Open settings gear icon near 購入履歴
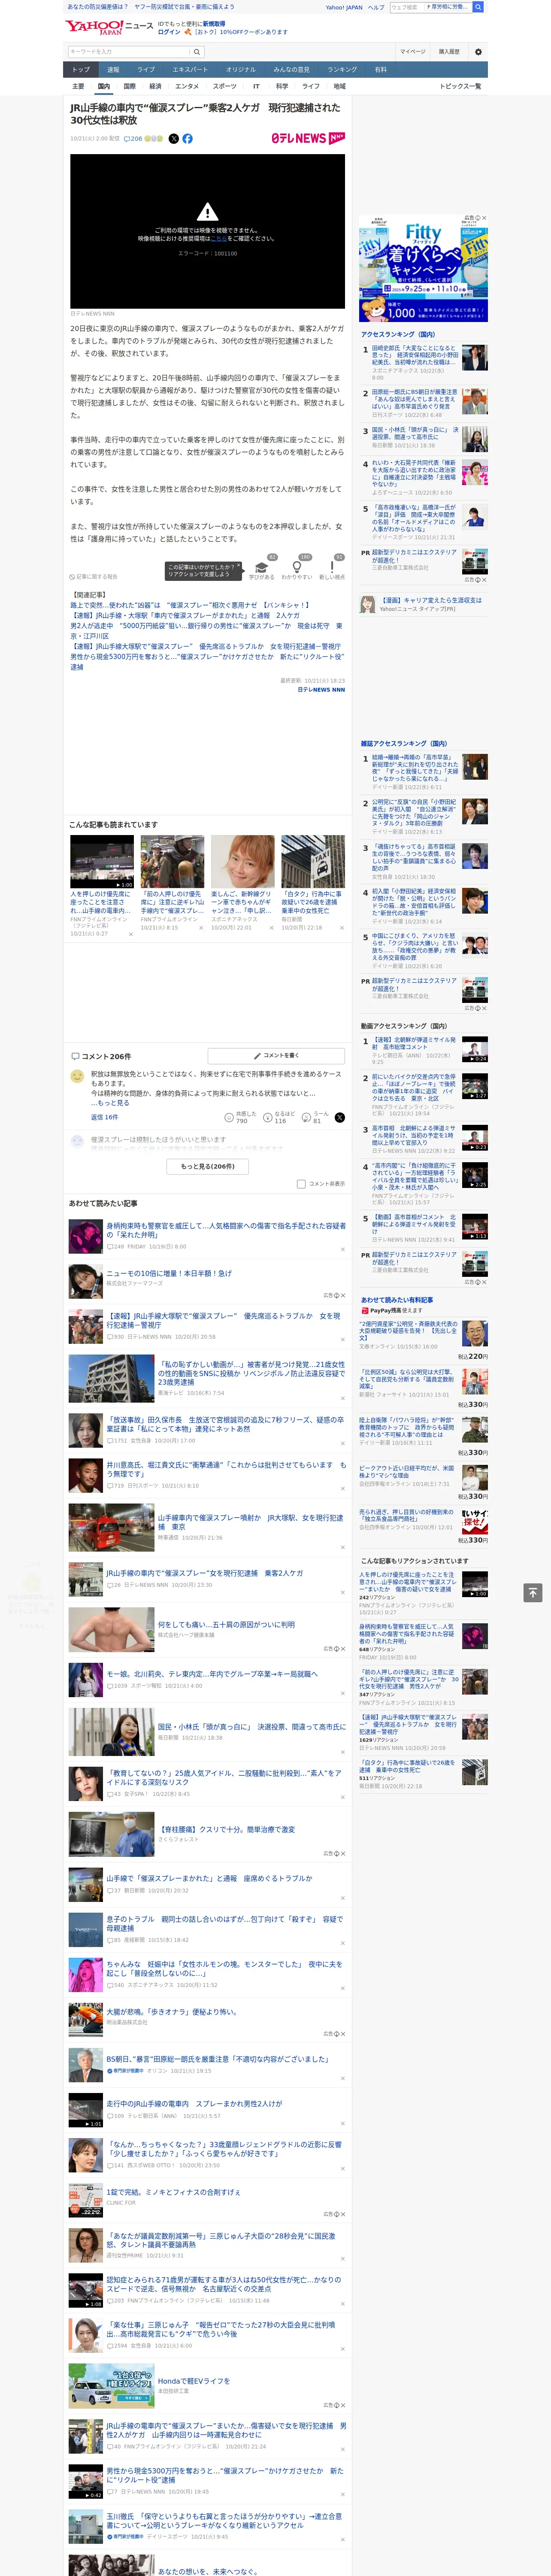Viewport: 551px width, 2576px height. tap(478, 51)
